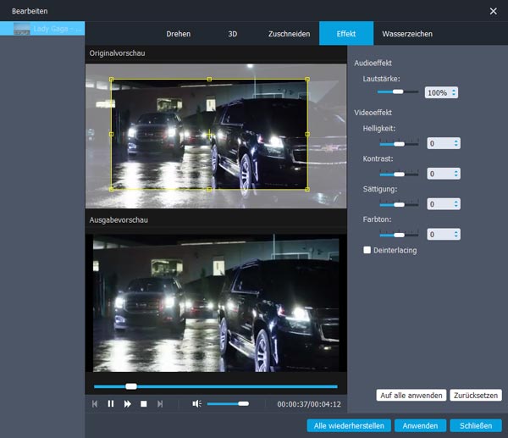Mute audio with the speaker icon
The width and height of the screenshot is (508, 438).
click(196, 404)
